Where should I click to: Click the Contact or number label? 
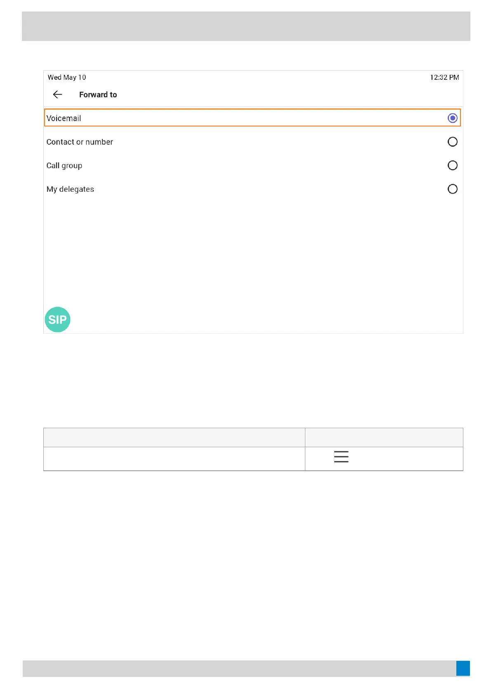coord(80,142)
